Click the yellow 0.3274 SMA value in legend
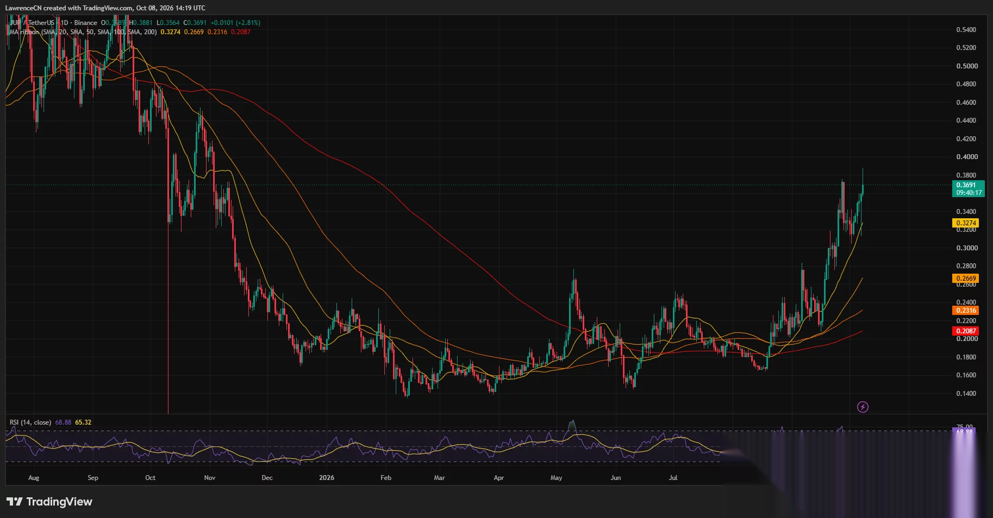This screenshot has height=518, width=993. click(171, 32)
